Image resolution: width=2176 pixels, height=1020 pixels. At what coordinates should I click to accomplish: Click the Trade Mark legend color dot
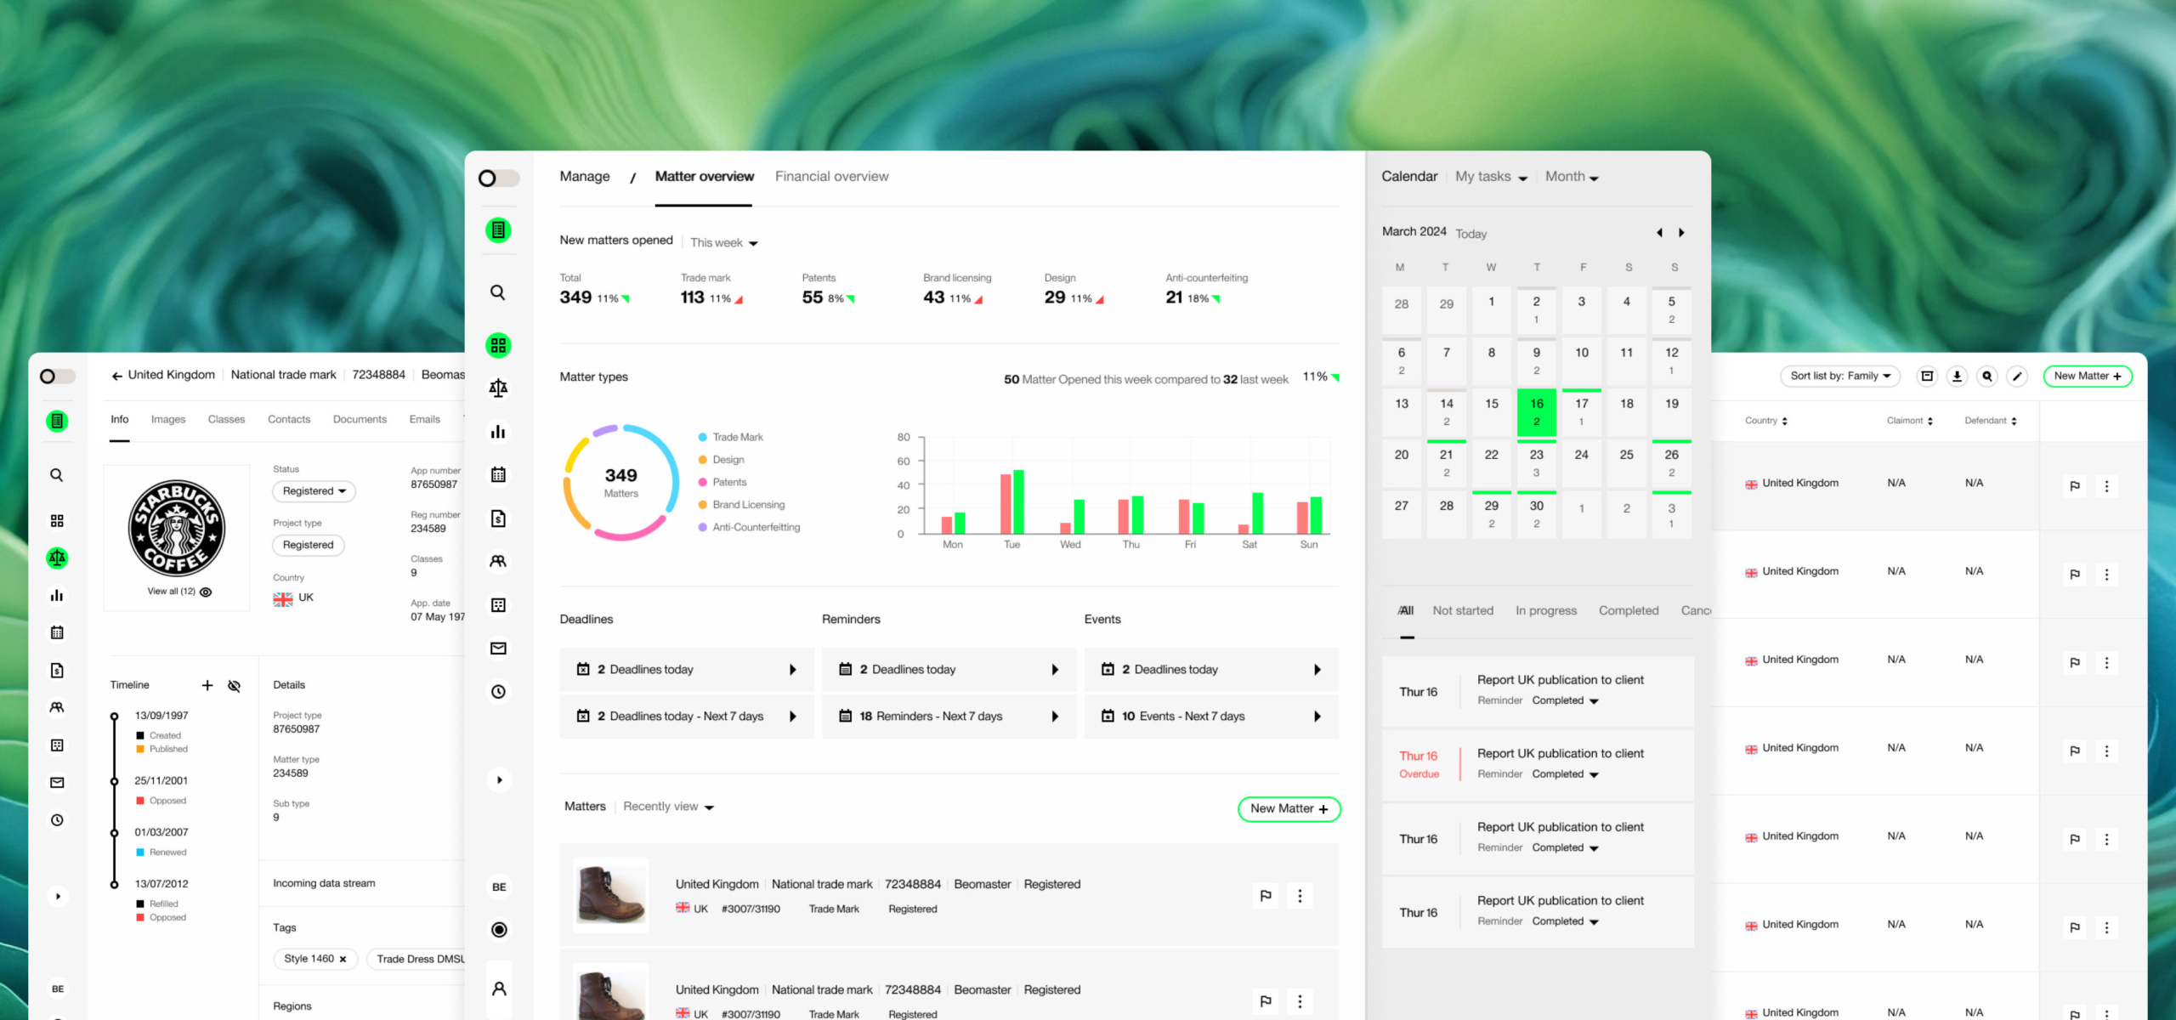[x=703, y=438]
